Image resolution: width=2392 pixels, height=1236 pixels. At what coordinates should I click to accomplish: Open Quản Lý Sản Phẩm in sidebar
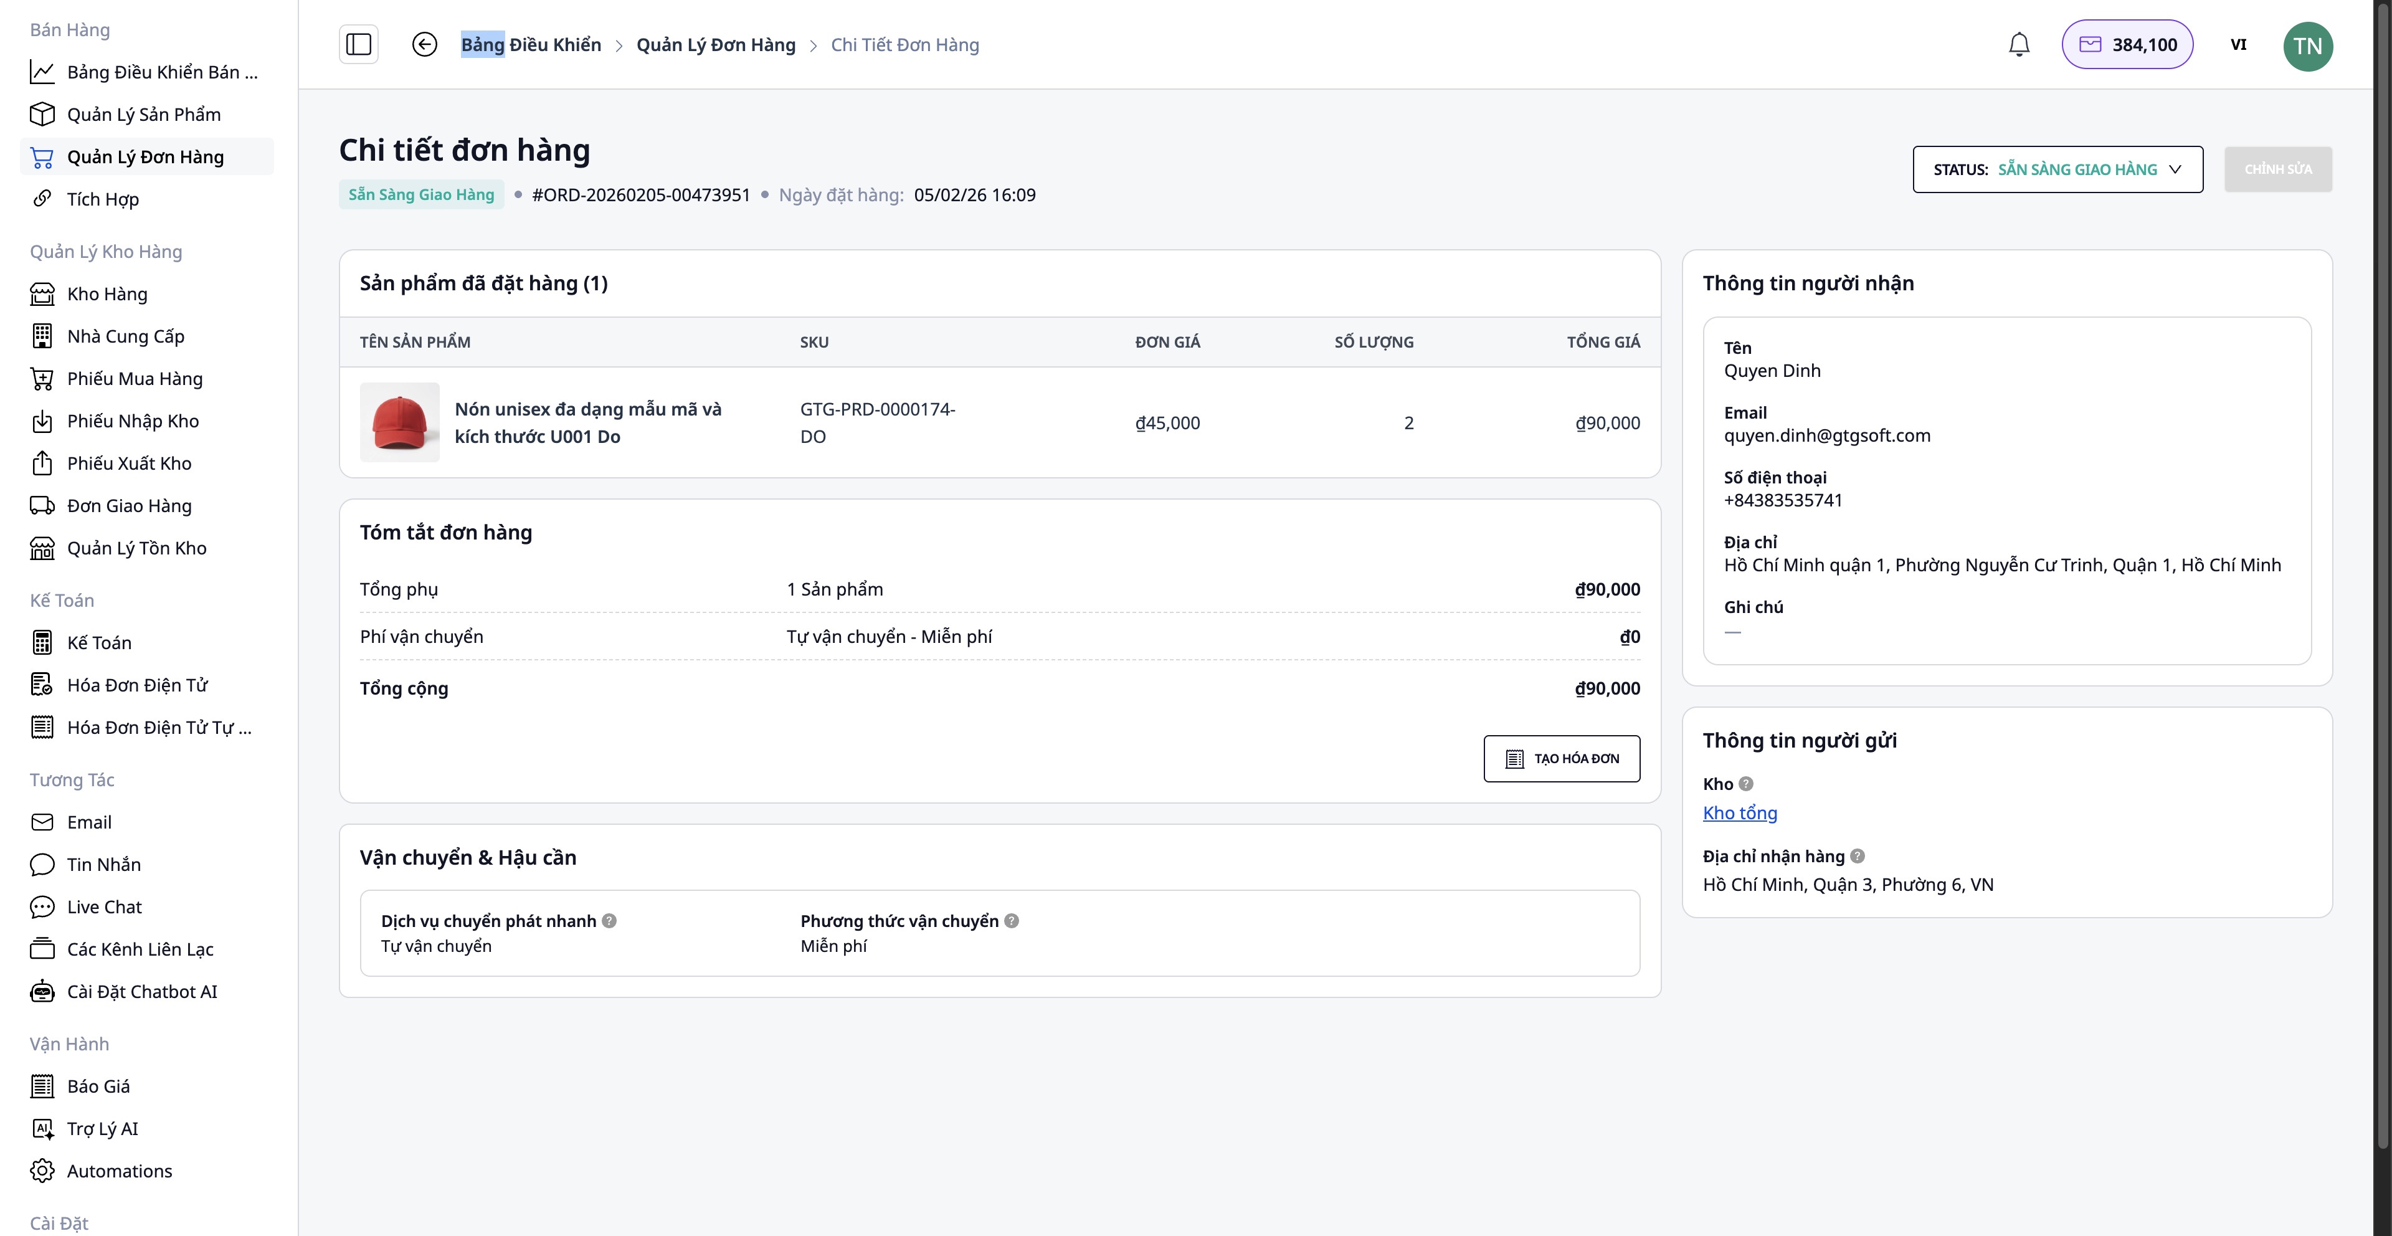144,114
